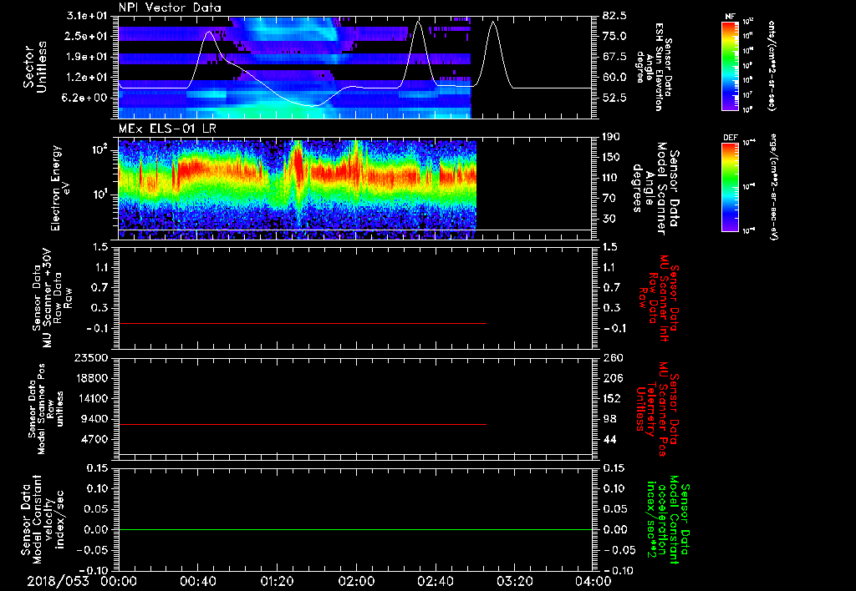This screenshot has height=591, width=856.
Task: Click the 'cnts/(cm**2-sr-sec)' color bar unit label
Action: 772,66
